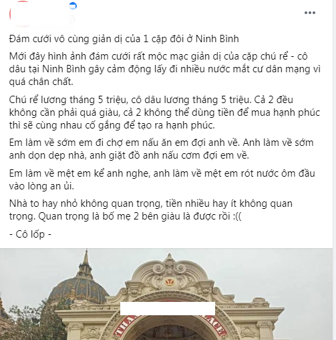Click the "Chú rể lương tháng 5 triệu" paragraph
This screenshot has height=340, width=336.
tap(164, 112)
